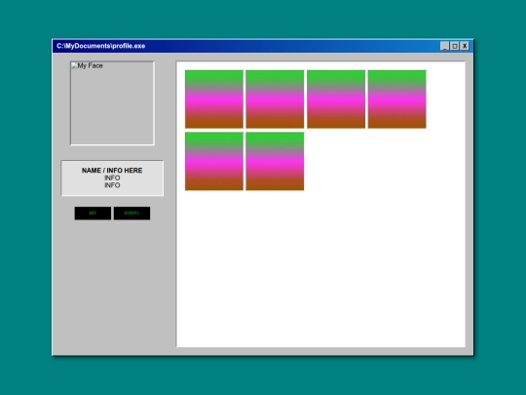Select the NAME / INFO HERE heading
526x395 pixels.
[112, 171]
